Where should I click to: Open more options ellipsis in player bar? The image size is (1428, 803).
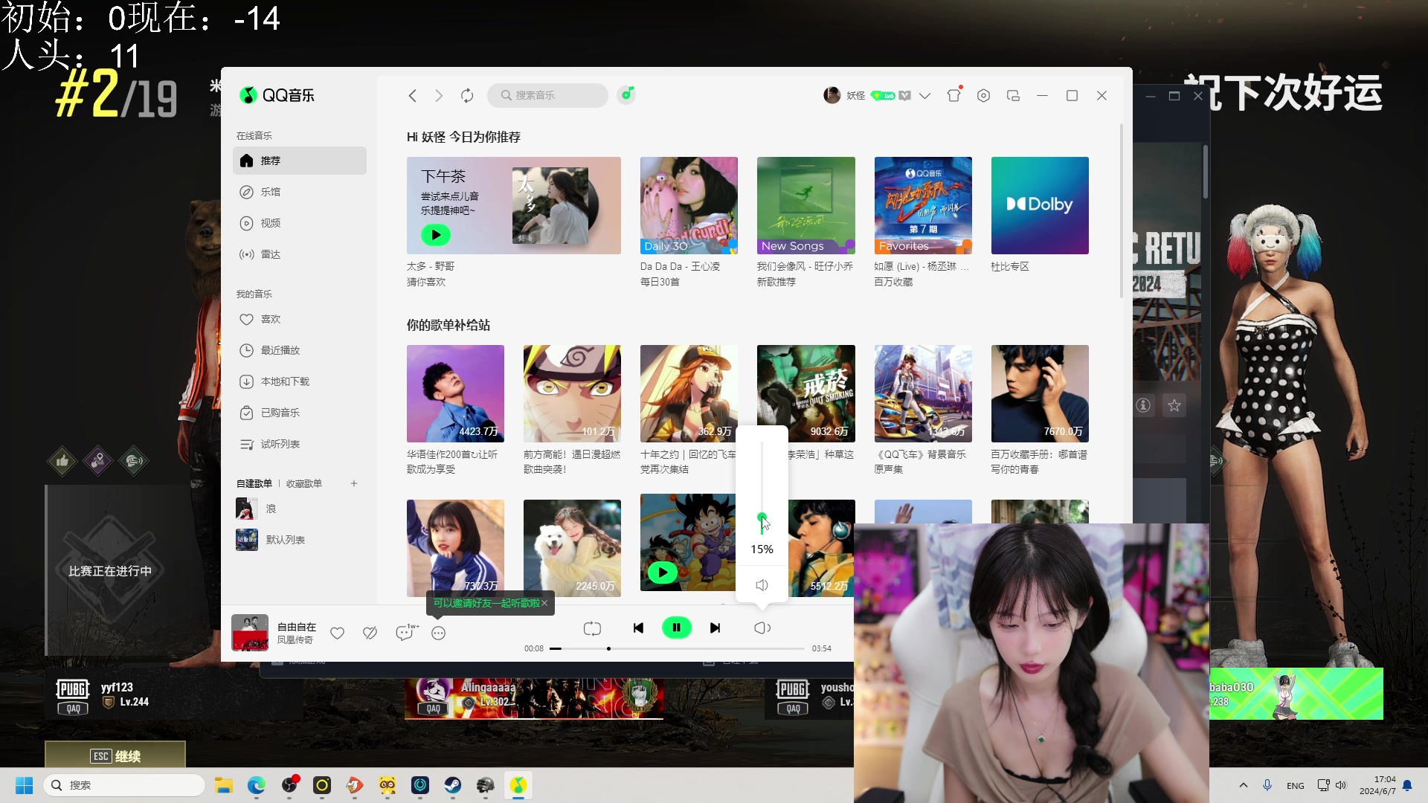pyautogui.click(x=439, y=633)
